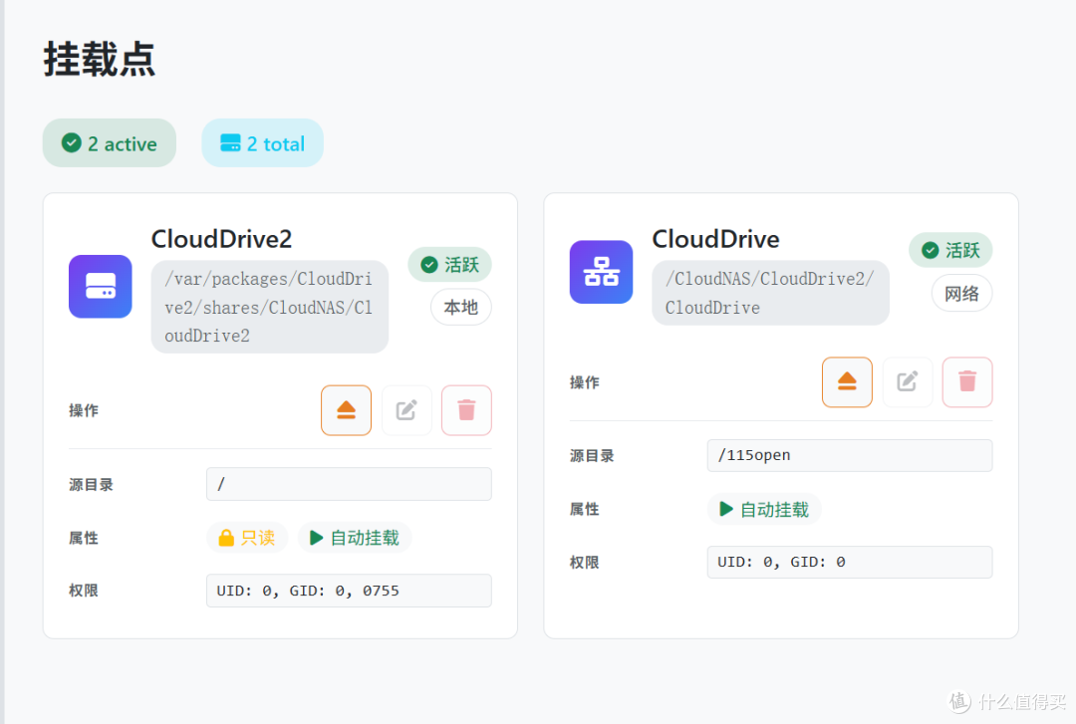Click CloudDrive2's 自动挂载 badge
This screenshot has height=724, width=1076.
click(x=354, y=538)
